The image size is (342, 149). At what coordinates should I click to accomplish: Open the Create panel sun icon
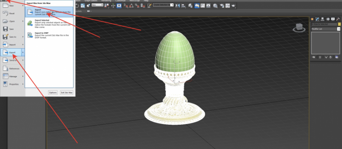coord(312,19)
